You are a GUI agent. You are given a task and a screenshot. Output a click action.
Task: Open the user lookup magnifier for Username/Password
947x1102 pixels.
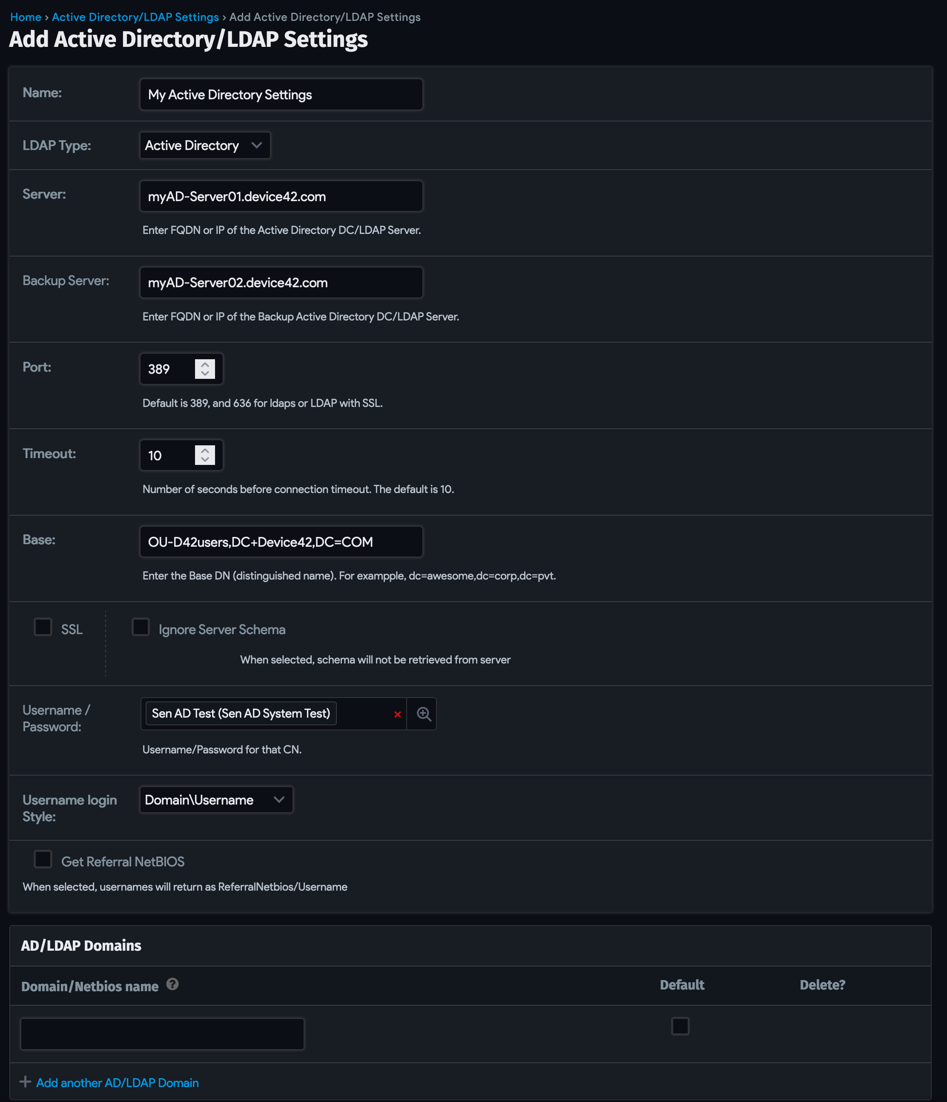click(x=422, y=714)
